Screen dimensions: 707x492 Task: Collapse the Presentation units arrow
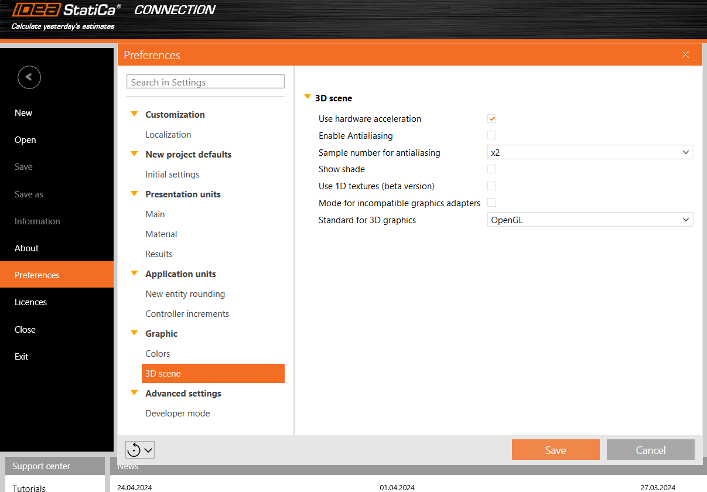[134, 194]
